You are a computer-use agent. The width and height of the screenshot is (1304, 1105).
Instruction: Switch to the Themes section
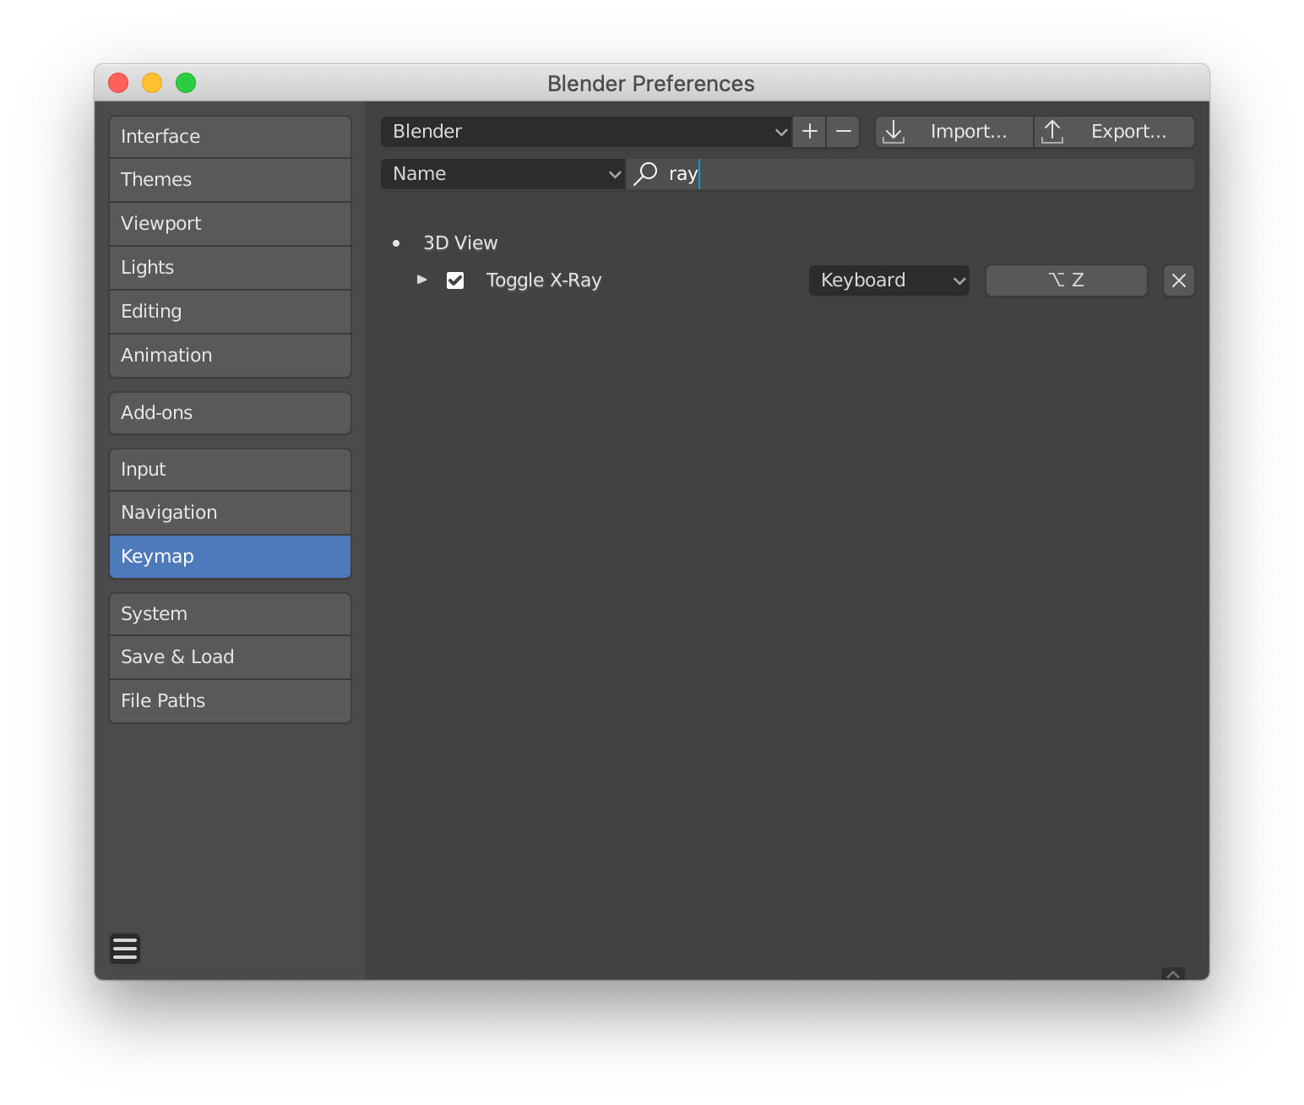(230, 179)
